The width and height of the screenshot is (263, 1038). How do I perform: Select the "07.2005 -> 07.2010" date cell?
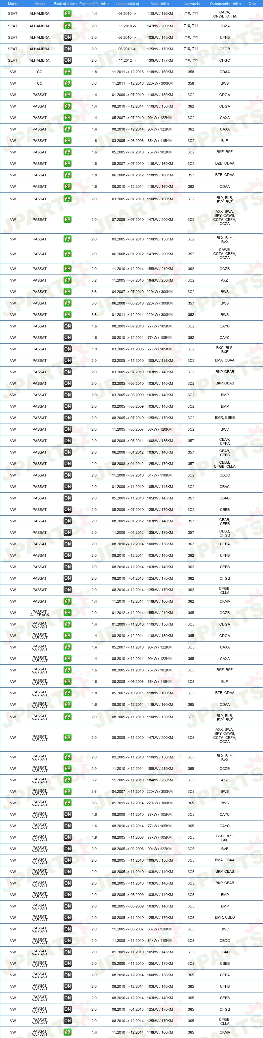click(127, 220)
